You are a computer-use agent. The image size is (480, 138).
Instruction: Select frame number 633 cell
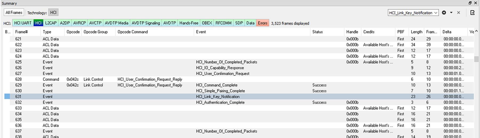[18, 108]
